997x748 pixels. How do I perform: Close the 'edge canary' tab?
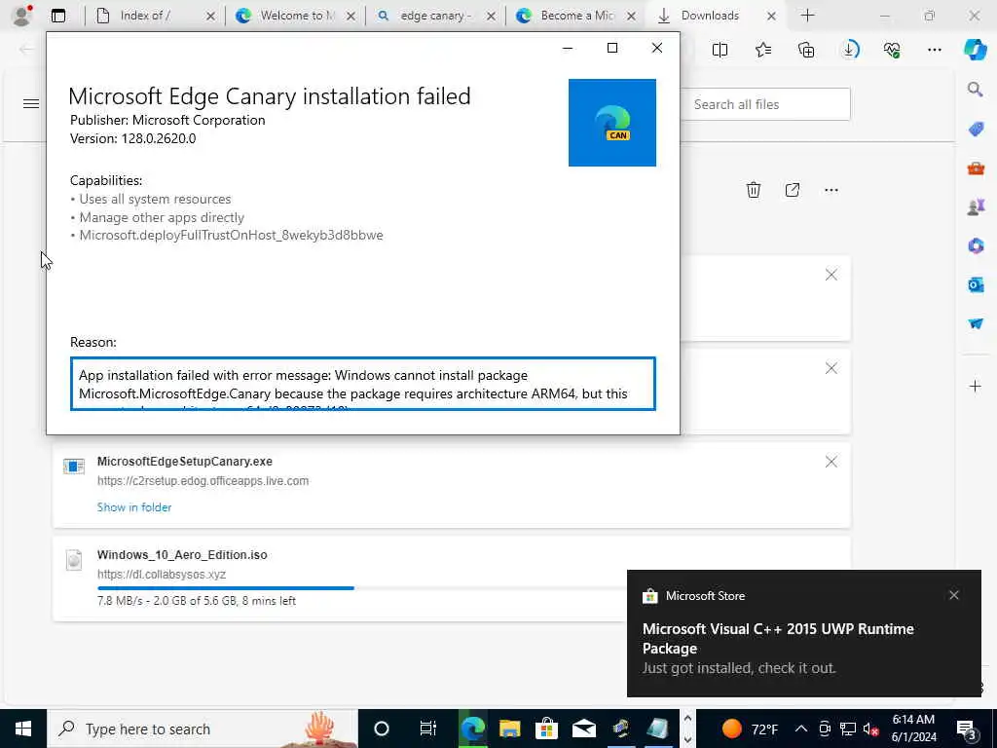click(x=491, y=16)
